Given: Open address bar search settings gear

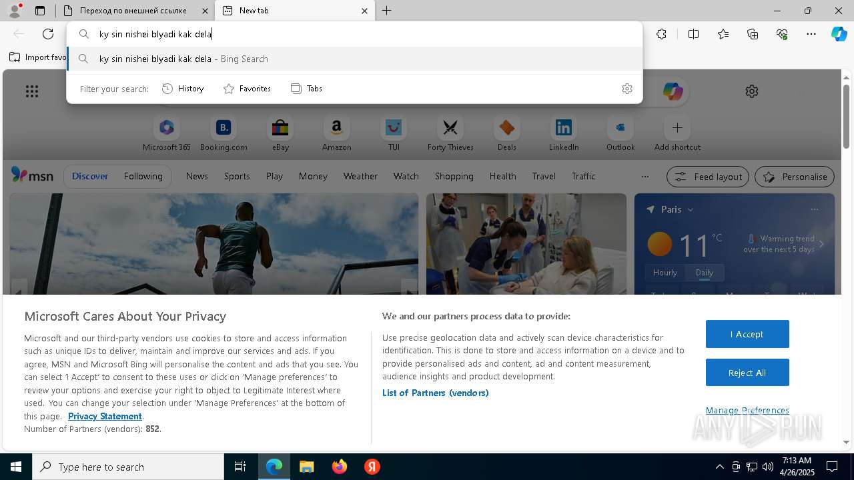Looking at the screenshot, I should (x=626, y=89).
